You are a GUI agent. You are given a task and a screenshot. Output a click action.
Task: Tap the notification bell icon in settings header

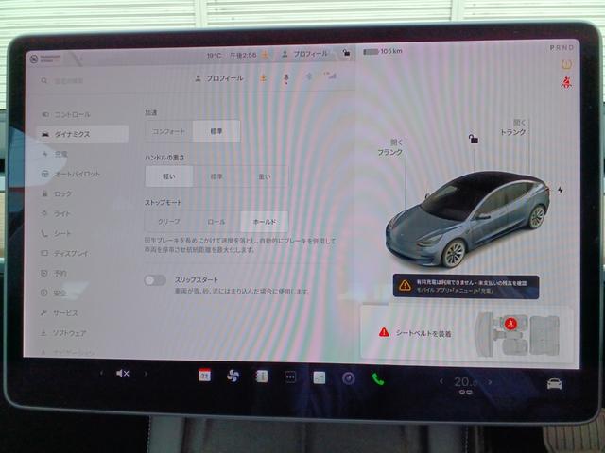coord(285,78)
